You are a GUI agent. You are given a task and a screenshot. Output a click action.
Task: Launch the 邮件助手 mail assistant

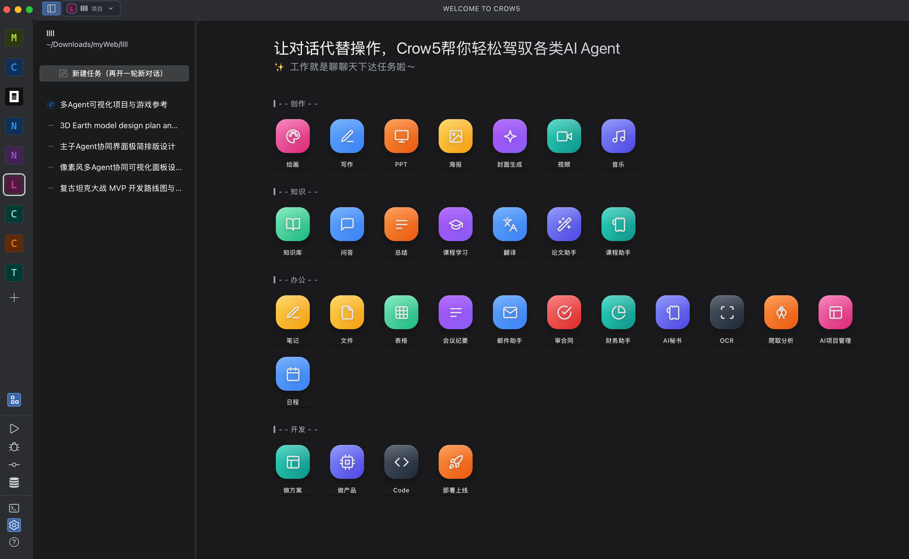(x=510, y=312)
